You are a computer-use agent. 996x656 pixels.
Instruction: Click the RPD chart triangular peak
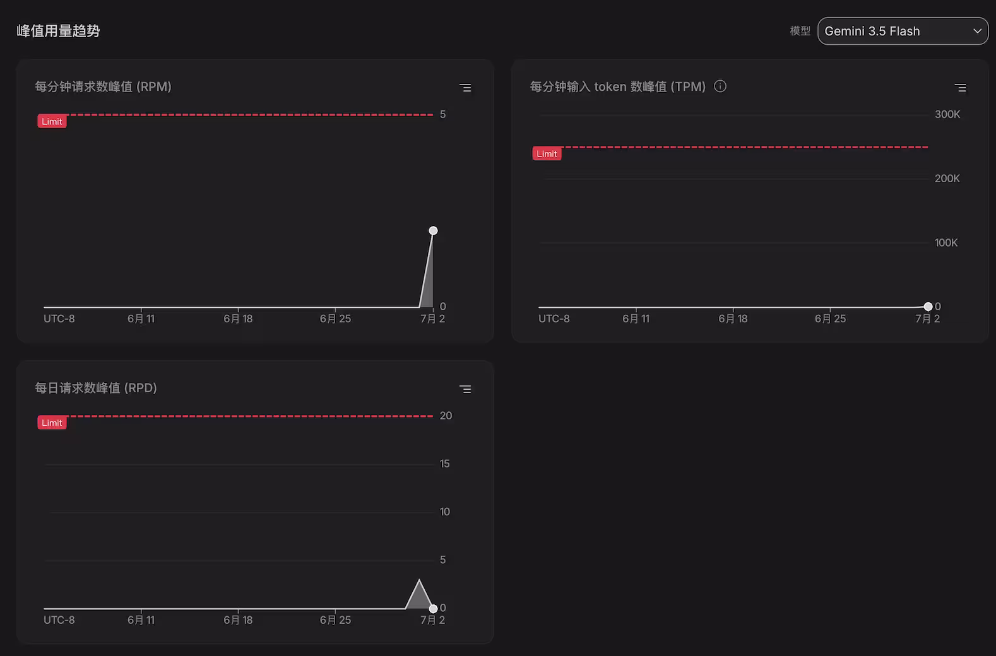[x=419, y=596]
